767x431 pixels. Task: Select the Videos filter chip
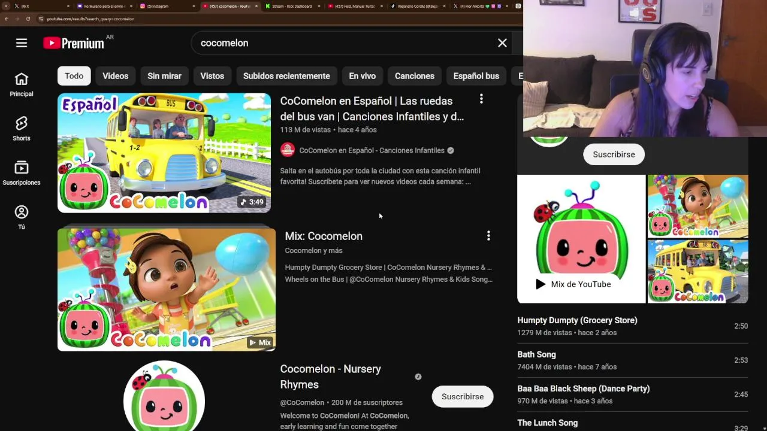[x=115, y=76]
